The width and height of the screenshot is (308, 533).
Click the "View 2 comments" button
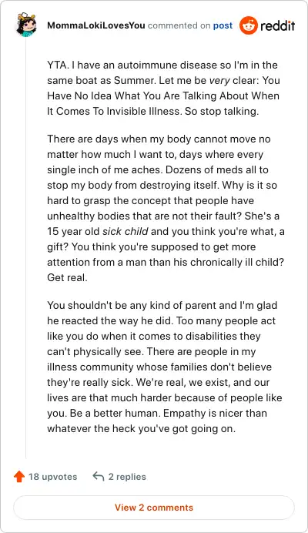pos(154,508)
